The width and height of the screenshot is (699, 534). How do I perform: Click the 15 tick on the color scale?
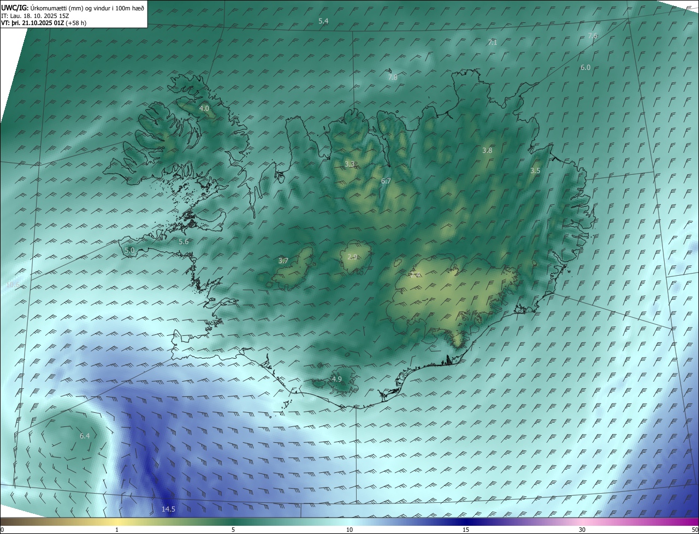(x=466, y=530)
